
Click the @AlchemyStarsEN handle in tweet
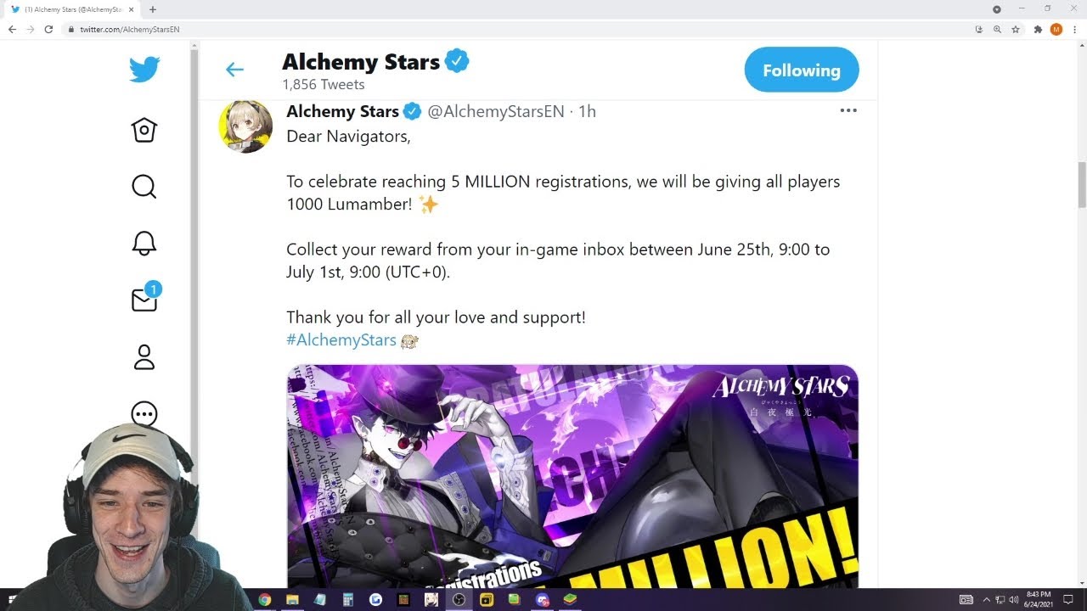[x=496, y=111]
